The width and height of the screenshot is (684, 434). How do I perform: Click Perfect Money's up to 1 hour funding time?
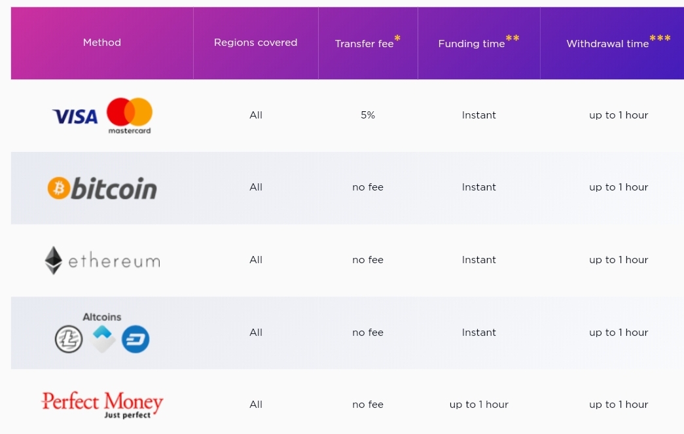click(479, 405)
